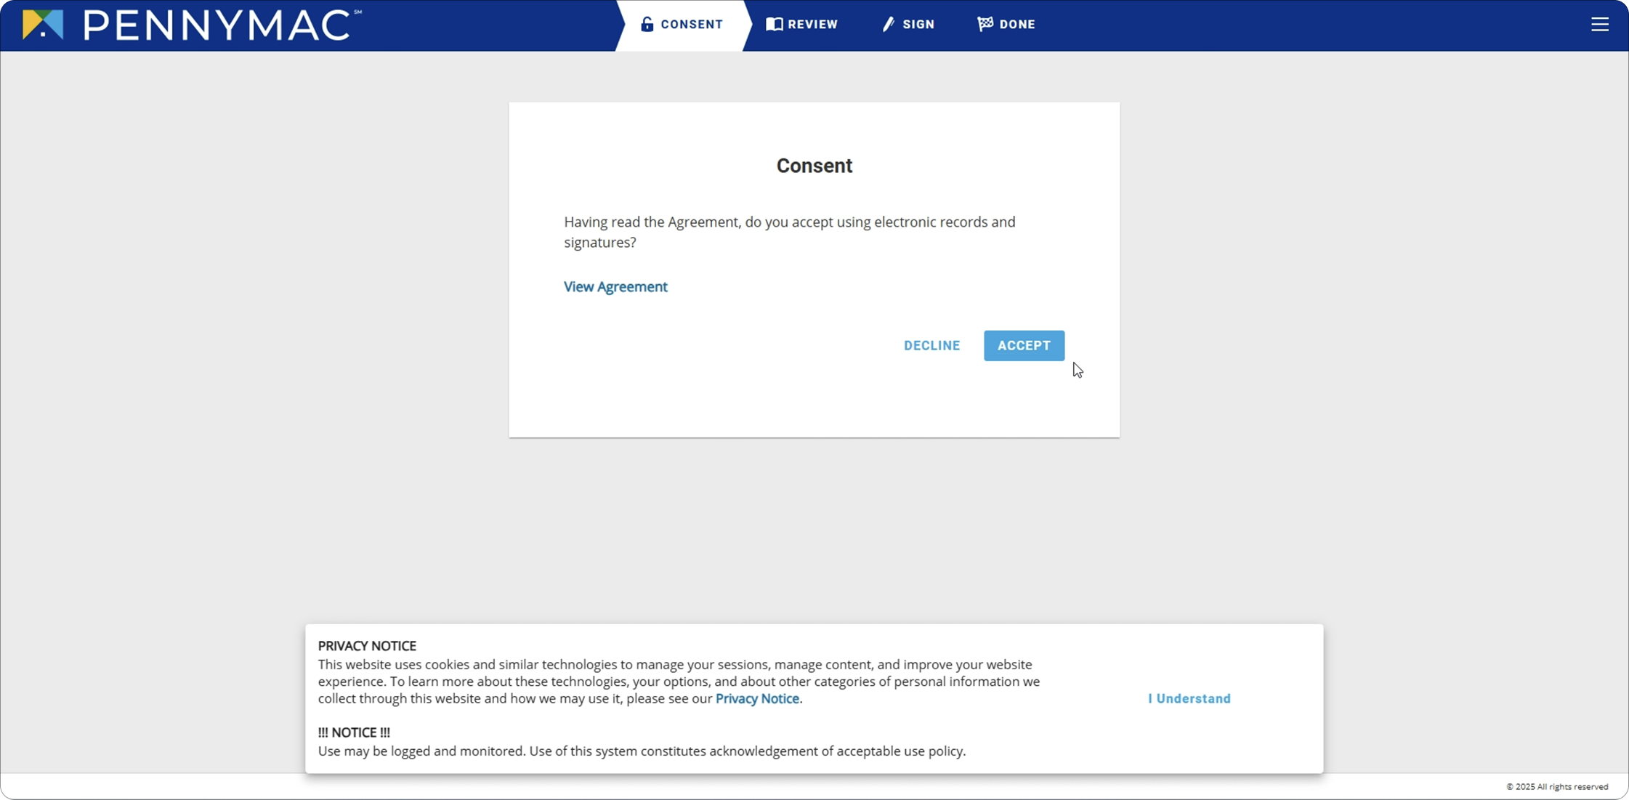Jump to the DONE step label
Image resolution: width=1629 pixels, height=800 pixels.
click(1016, 24)
